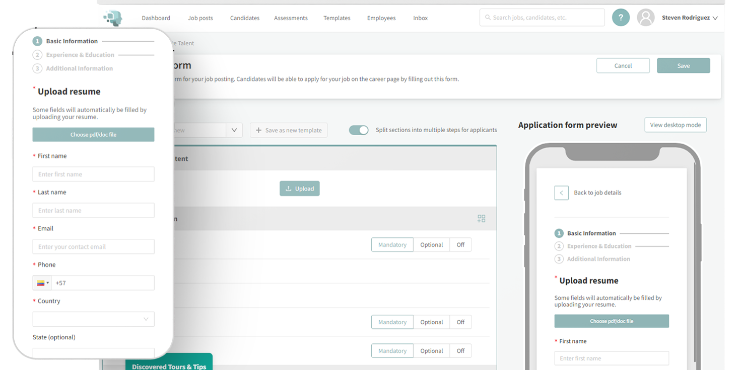Select the step 2 Experience & Education circle
This screenshot has height=370, width=742.
pos(37,54)
